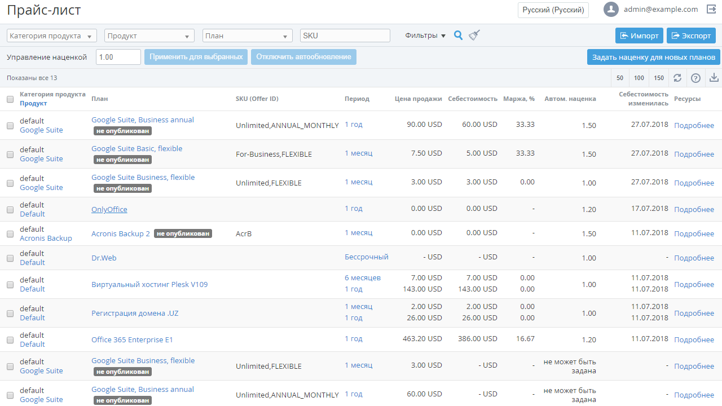Click the Импорт button

639,36
